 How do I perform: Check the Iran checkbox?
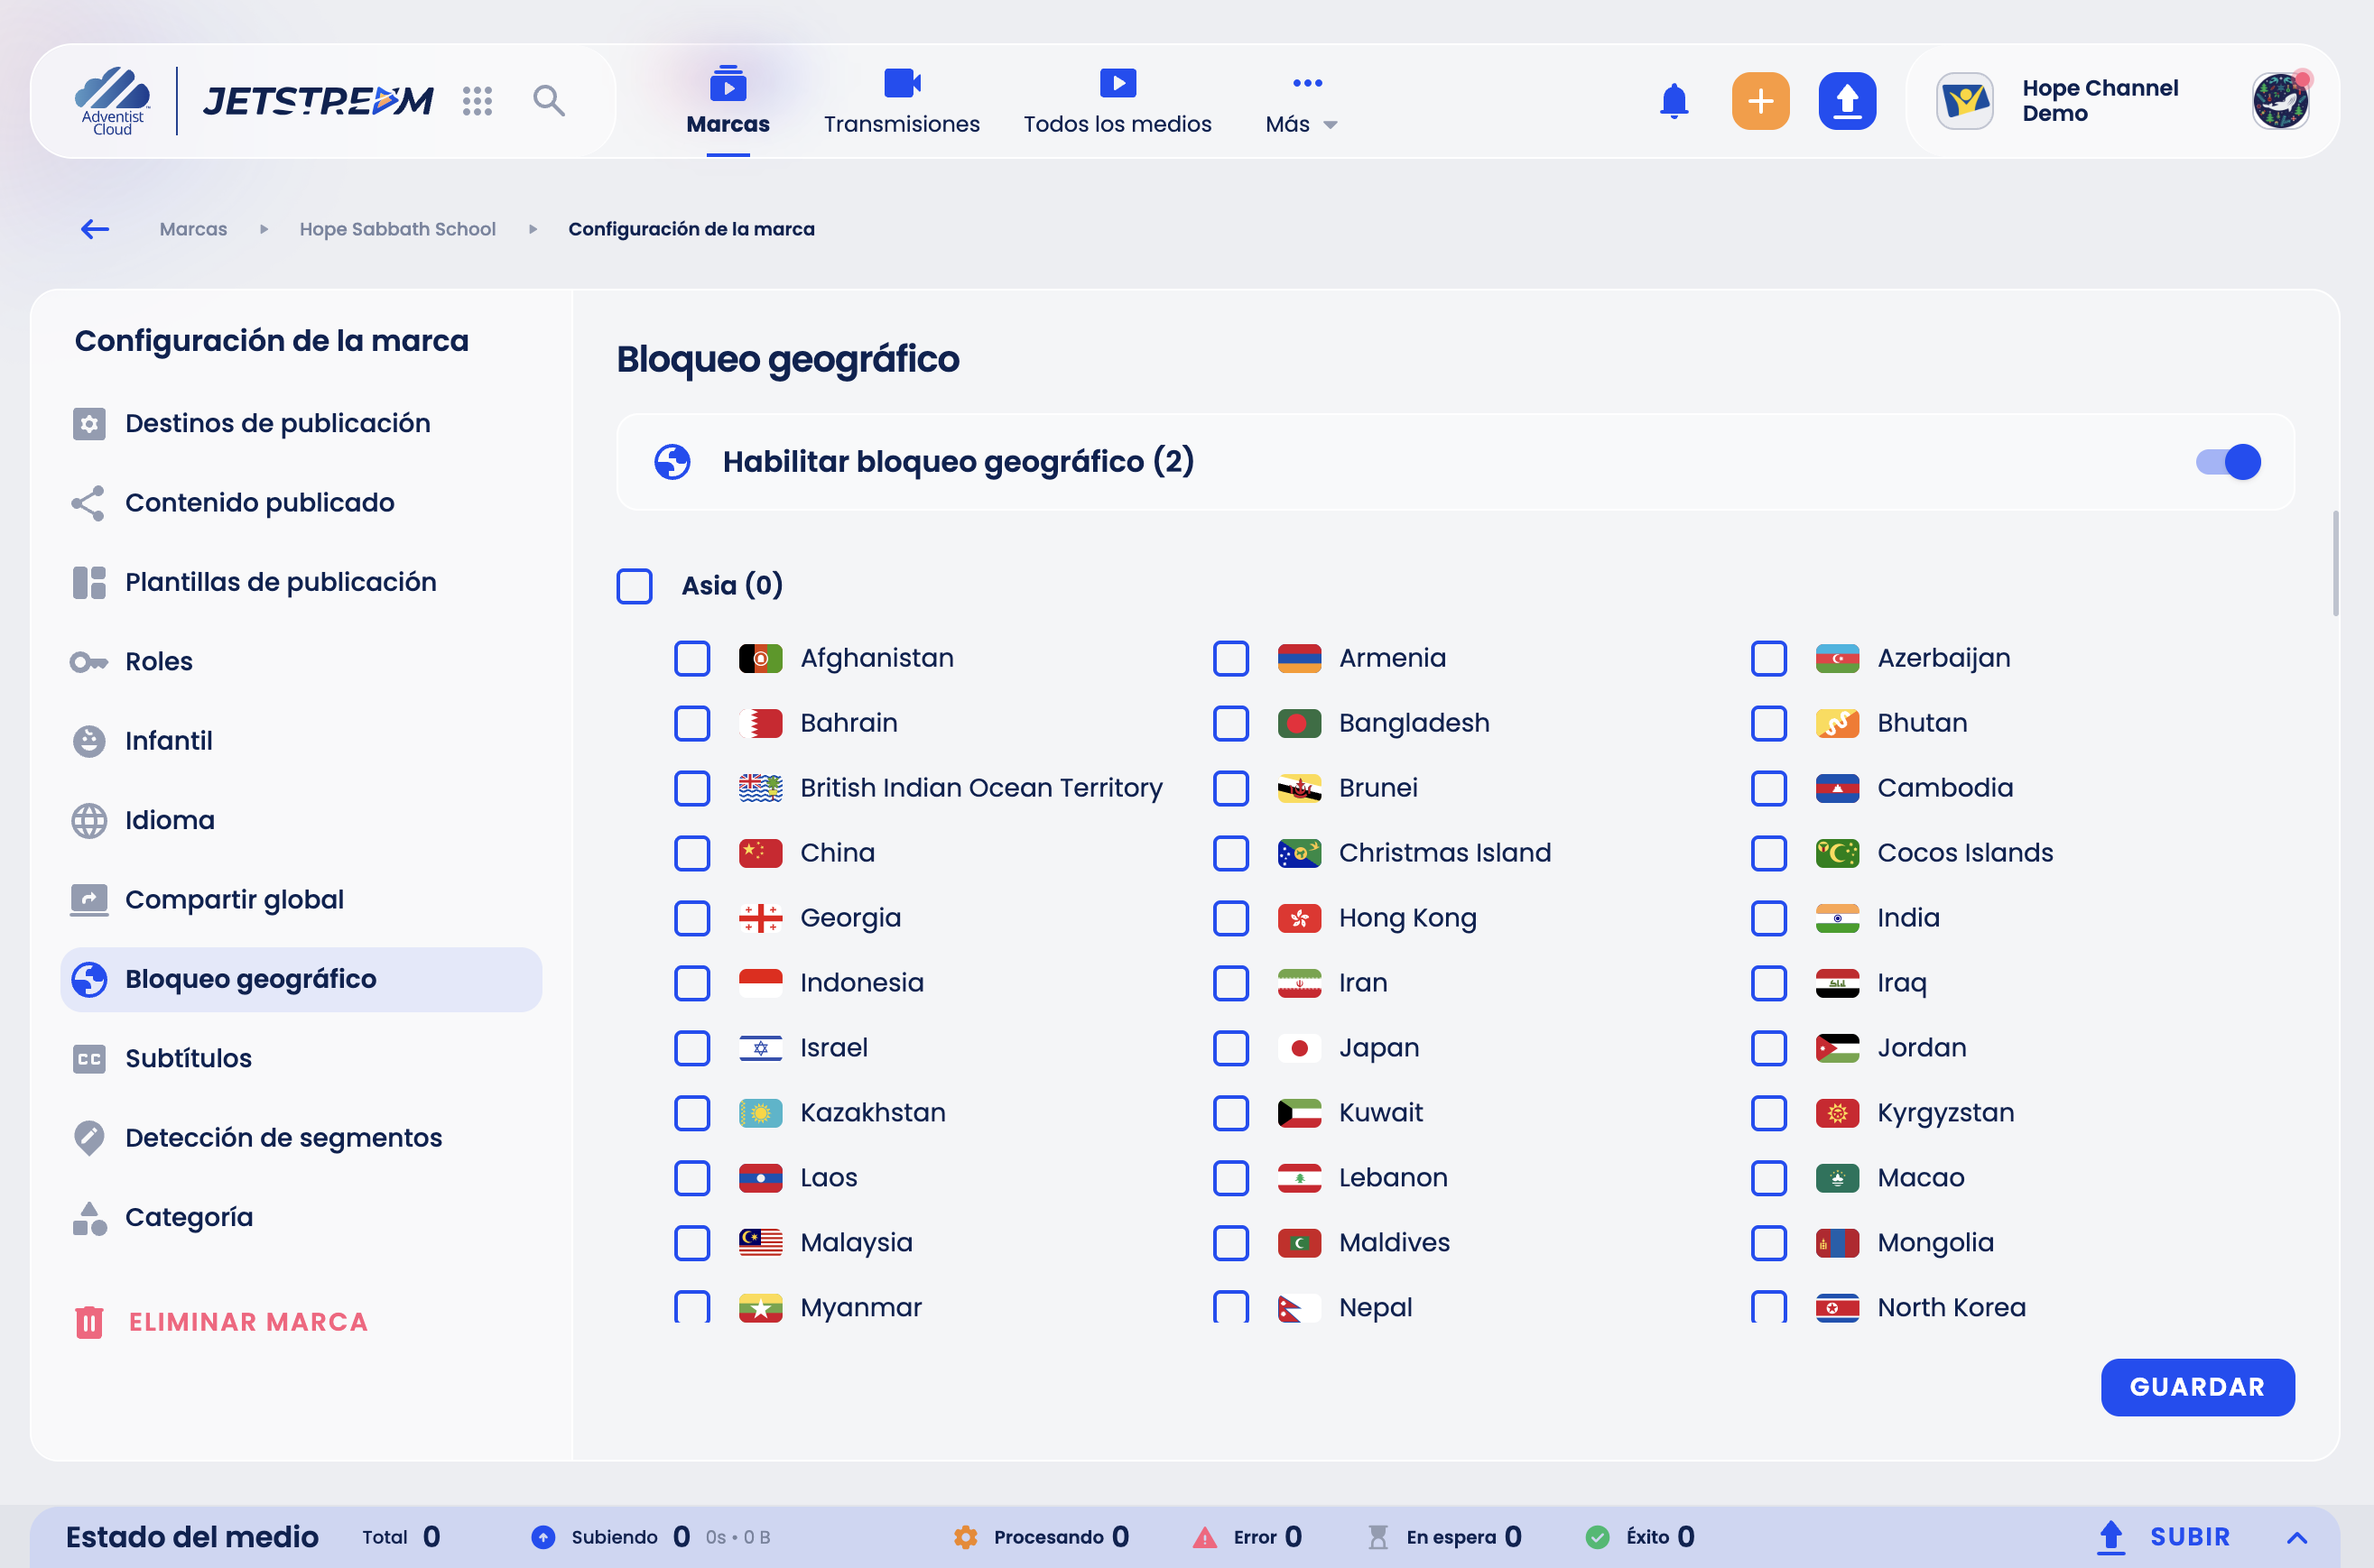(x=1230, y=983)
